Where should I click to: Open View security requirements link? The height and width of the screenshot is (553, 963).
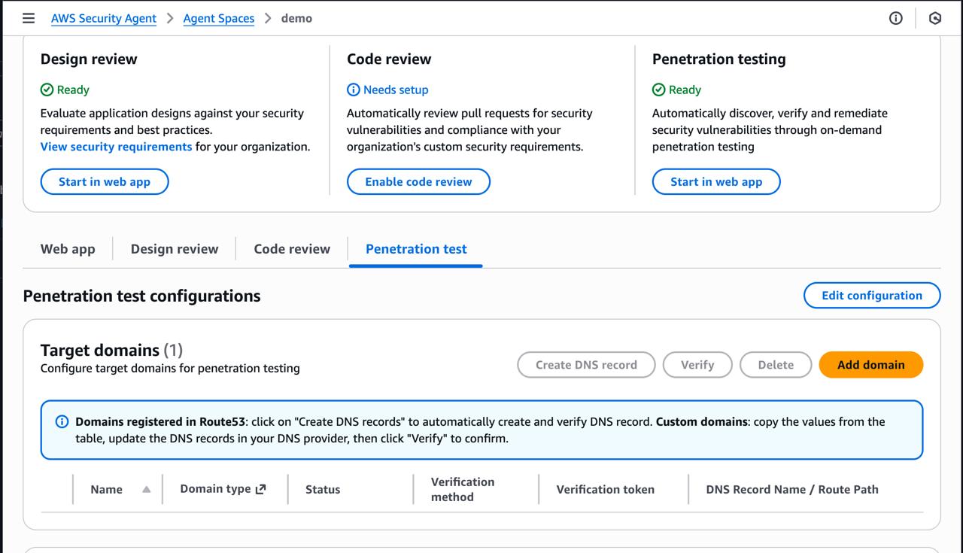116,147
